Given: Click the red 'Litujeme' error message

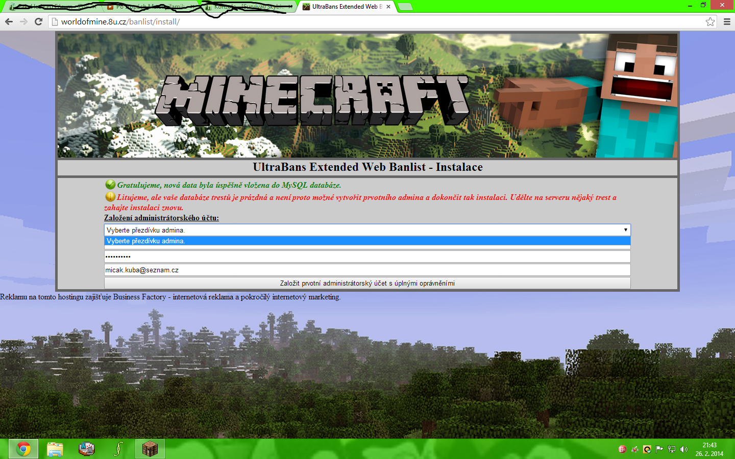Looking at the screenshot, I should (360, 202).
